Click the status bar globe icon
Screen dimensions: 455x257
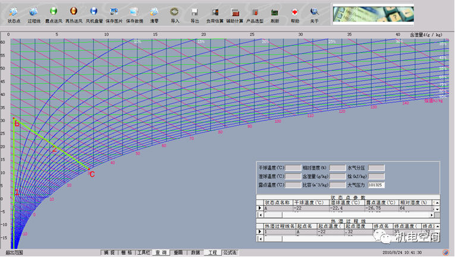pos(445,253)
